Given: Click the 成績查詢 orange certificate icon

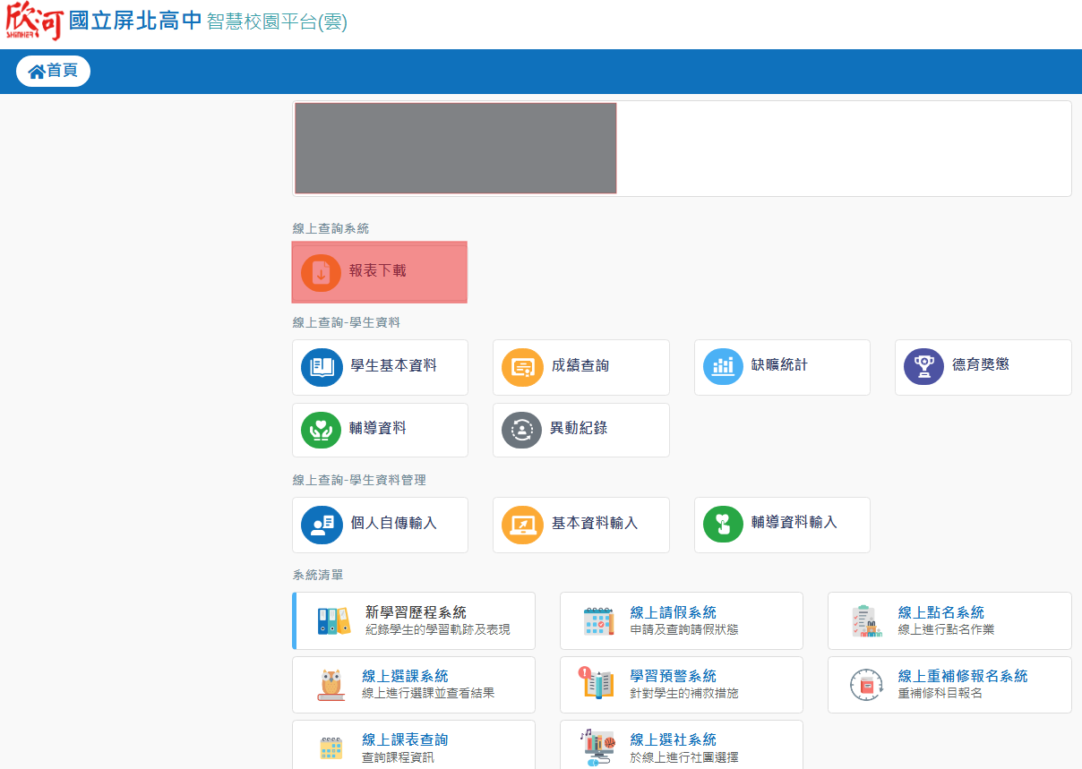Looking at the screenshot, I should point(522,367).
